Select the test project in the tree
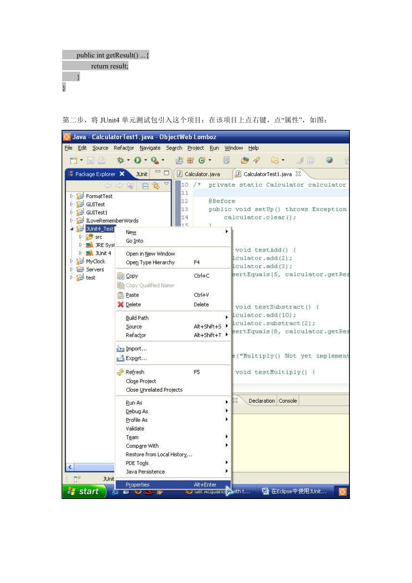 91,278
